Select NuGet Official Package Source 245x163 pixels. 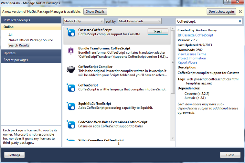31,40
